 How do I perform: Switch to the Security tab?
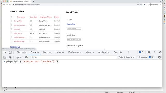click(x=118, y=52)
